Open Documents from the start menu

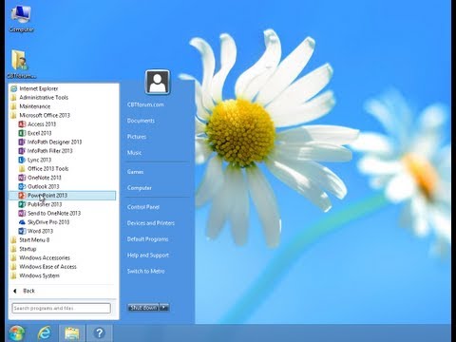(x=141, y=121)
